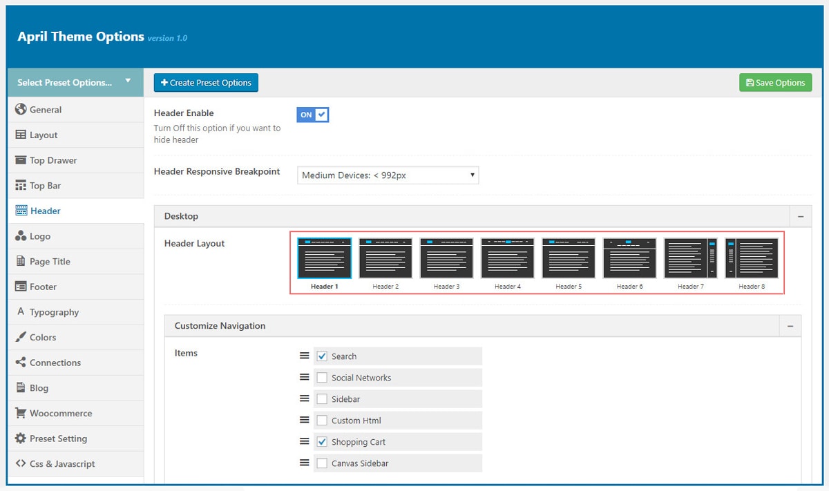Viewport: 829px width, 491px height.
Task: Click the drag handle beside Search item
Action: 304,356
